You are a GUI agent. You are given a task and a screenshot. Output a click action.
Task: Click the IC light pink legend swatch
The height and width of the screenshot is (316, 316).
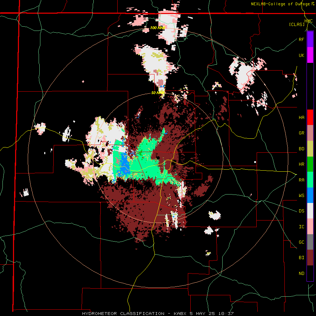point(310,226)
